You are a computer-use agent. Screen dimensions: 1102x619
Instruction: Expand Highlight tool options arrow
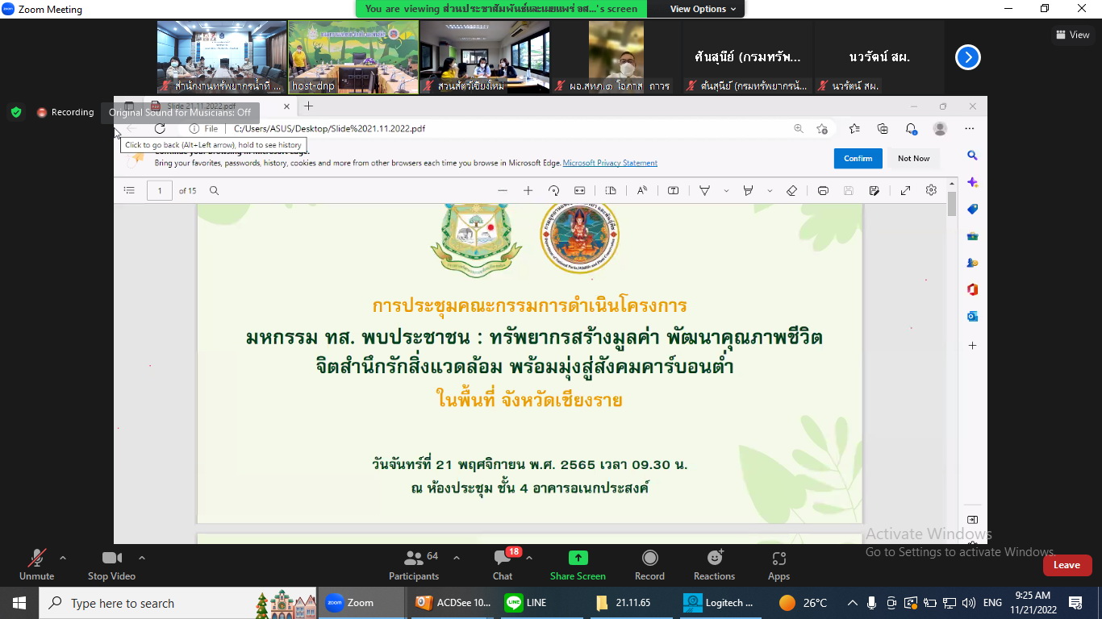point(770,191)
